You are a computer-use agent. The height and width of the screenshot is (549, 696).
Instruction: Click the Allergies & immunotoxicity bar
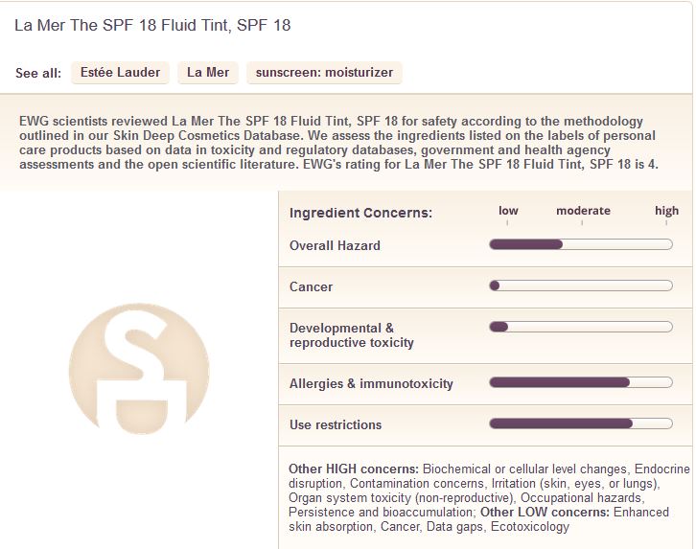pos(581,382)
